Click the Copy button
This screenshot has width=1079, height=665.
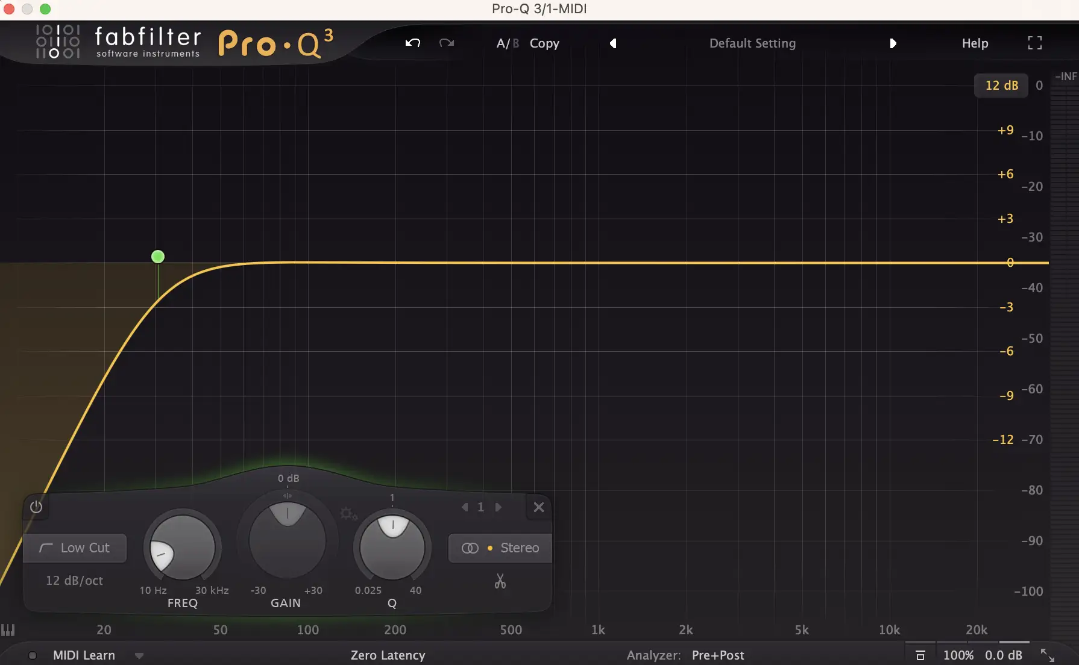tap(544, 43)
